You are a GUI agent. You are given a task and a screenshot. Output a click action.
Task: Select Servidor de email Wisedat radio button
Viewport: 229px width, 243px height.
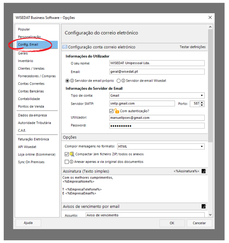118,81
